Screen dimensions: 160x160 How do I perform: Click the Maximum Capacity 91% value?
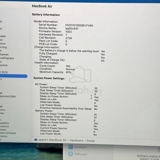pos(68,72)
